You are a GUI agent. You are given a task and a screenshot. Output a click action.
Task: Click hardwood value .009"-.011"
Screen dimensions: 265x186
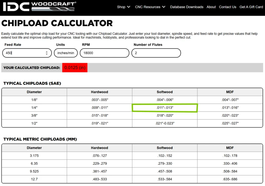click(x=99, y=108)
